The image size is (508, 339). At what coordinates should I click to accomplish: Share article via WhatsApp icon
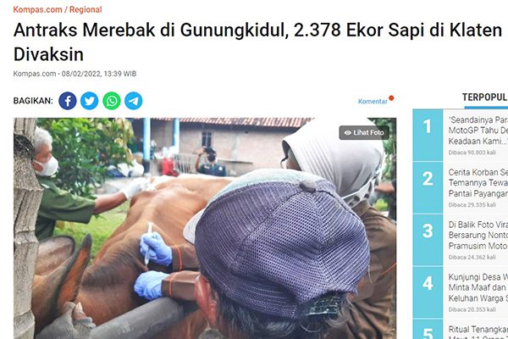pyautogui.click(x=112, y=101)
